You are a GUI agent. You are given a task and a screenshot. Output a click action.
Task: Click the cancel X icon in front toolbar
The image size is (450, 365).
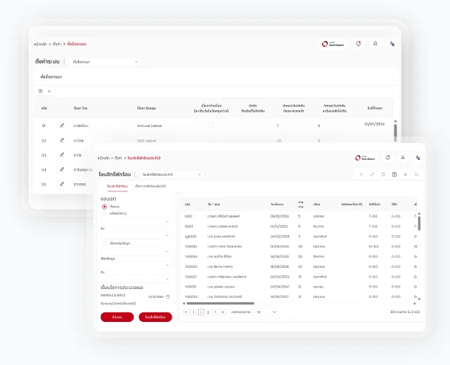(405, 174)
